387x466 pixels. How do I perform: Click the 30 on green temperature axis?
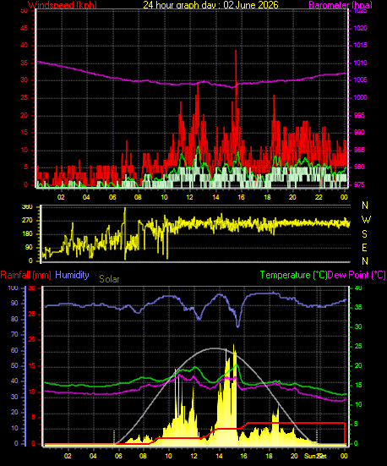click(359, 326)
